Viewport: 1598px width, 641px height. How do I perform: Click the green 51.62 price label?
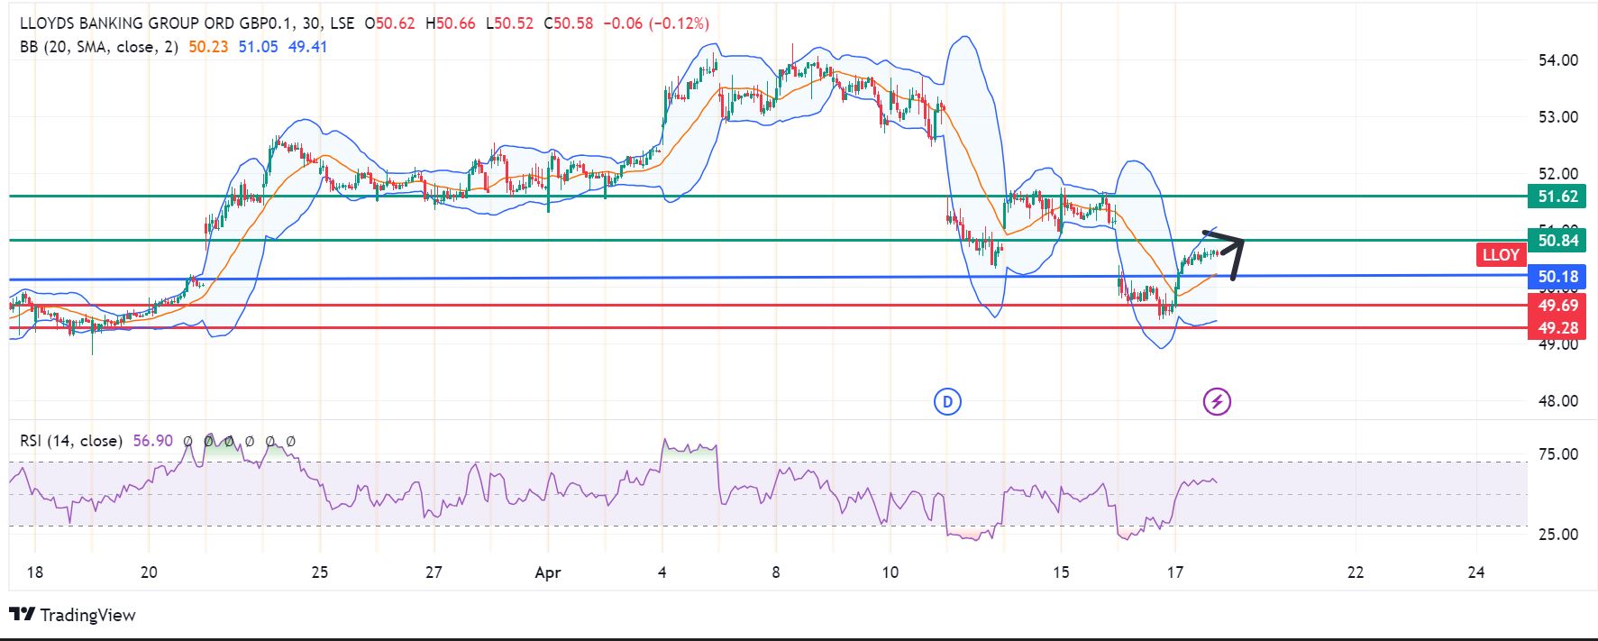point(1557,197)
